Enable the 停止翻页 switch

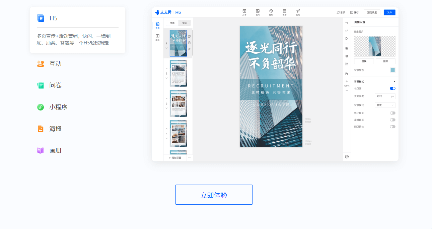[x=392, y=113]
